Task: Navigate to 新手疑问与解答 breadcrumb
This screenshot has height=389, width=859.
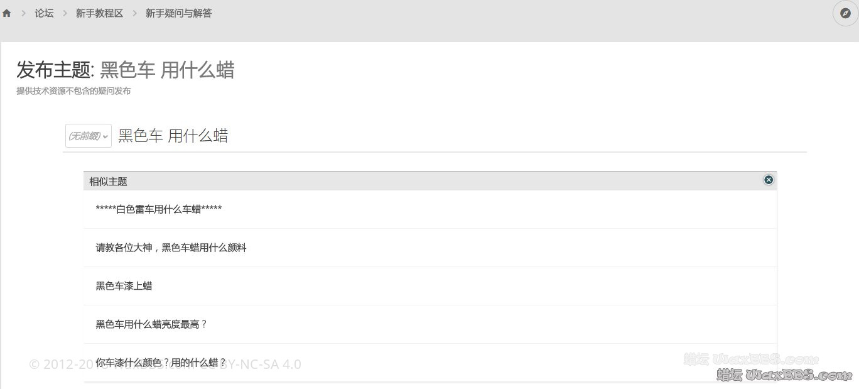Action: [x=178, y=13]
